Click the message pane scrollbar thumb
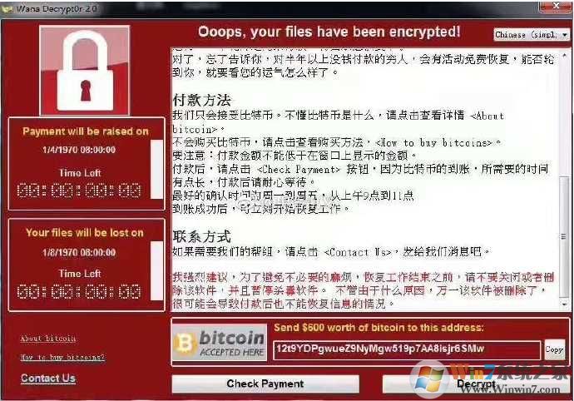 tap(564, 236)
